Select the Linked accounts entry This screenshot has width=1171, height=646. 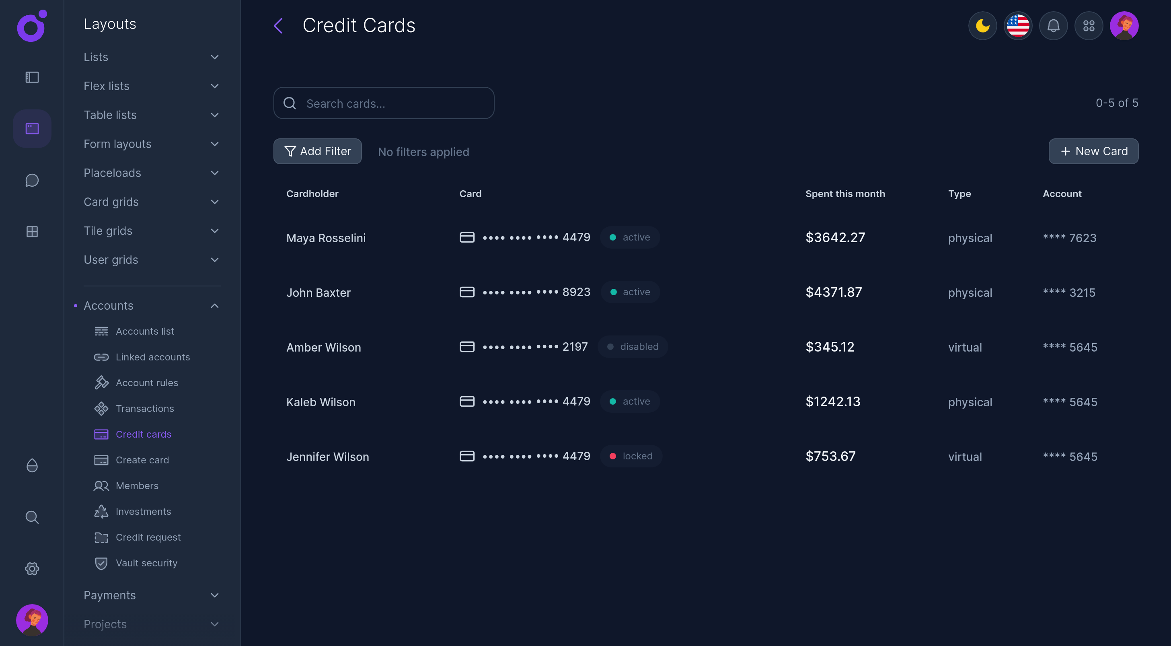coord(153,357)
